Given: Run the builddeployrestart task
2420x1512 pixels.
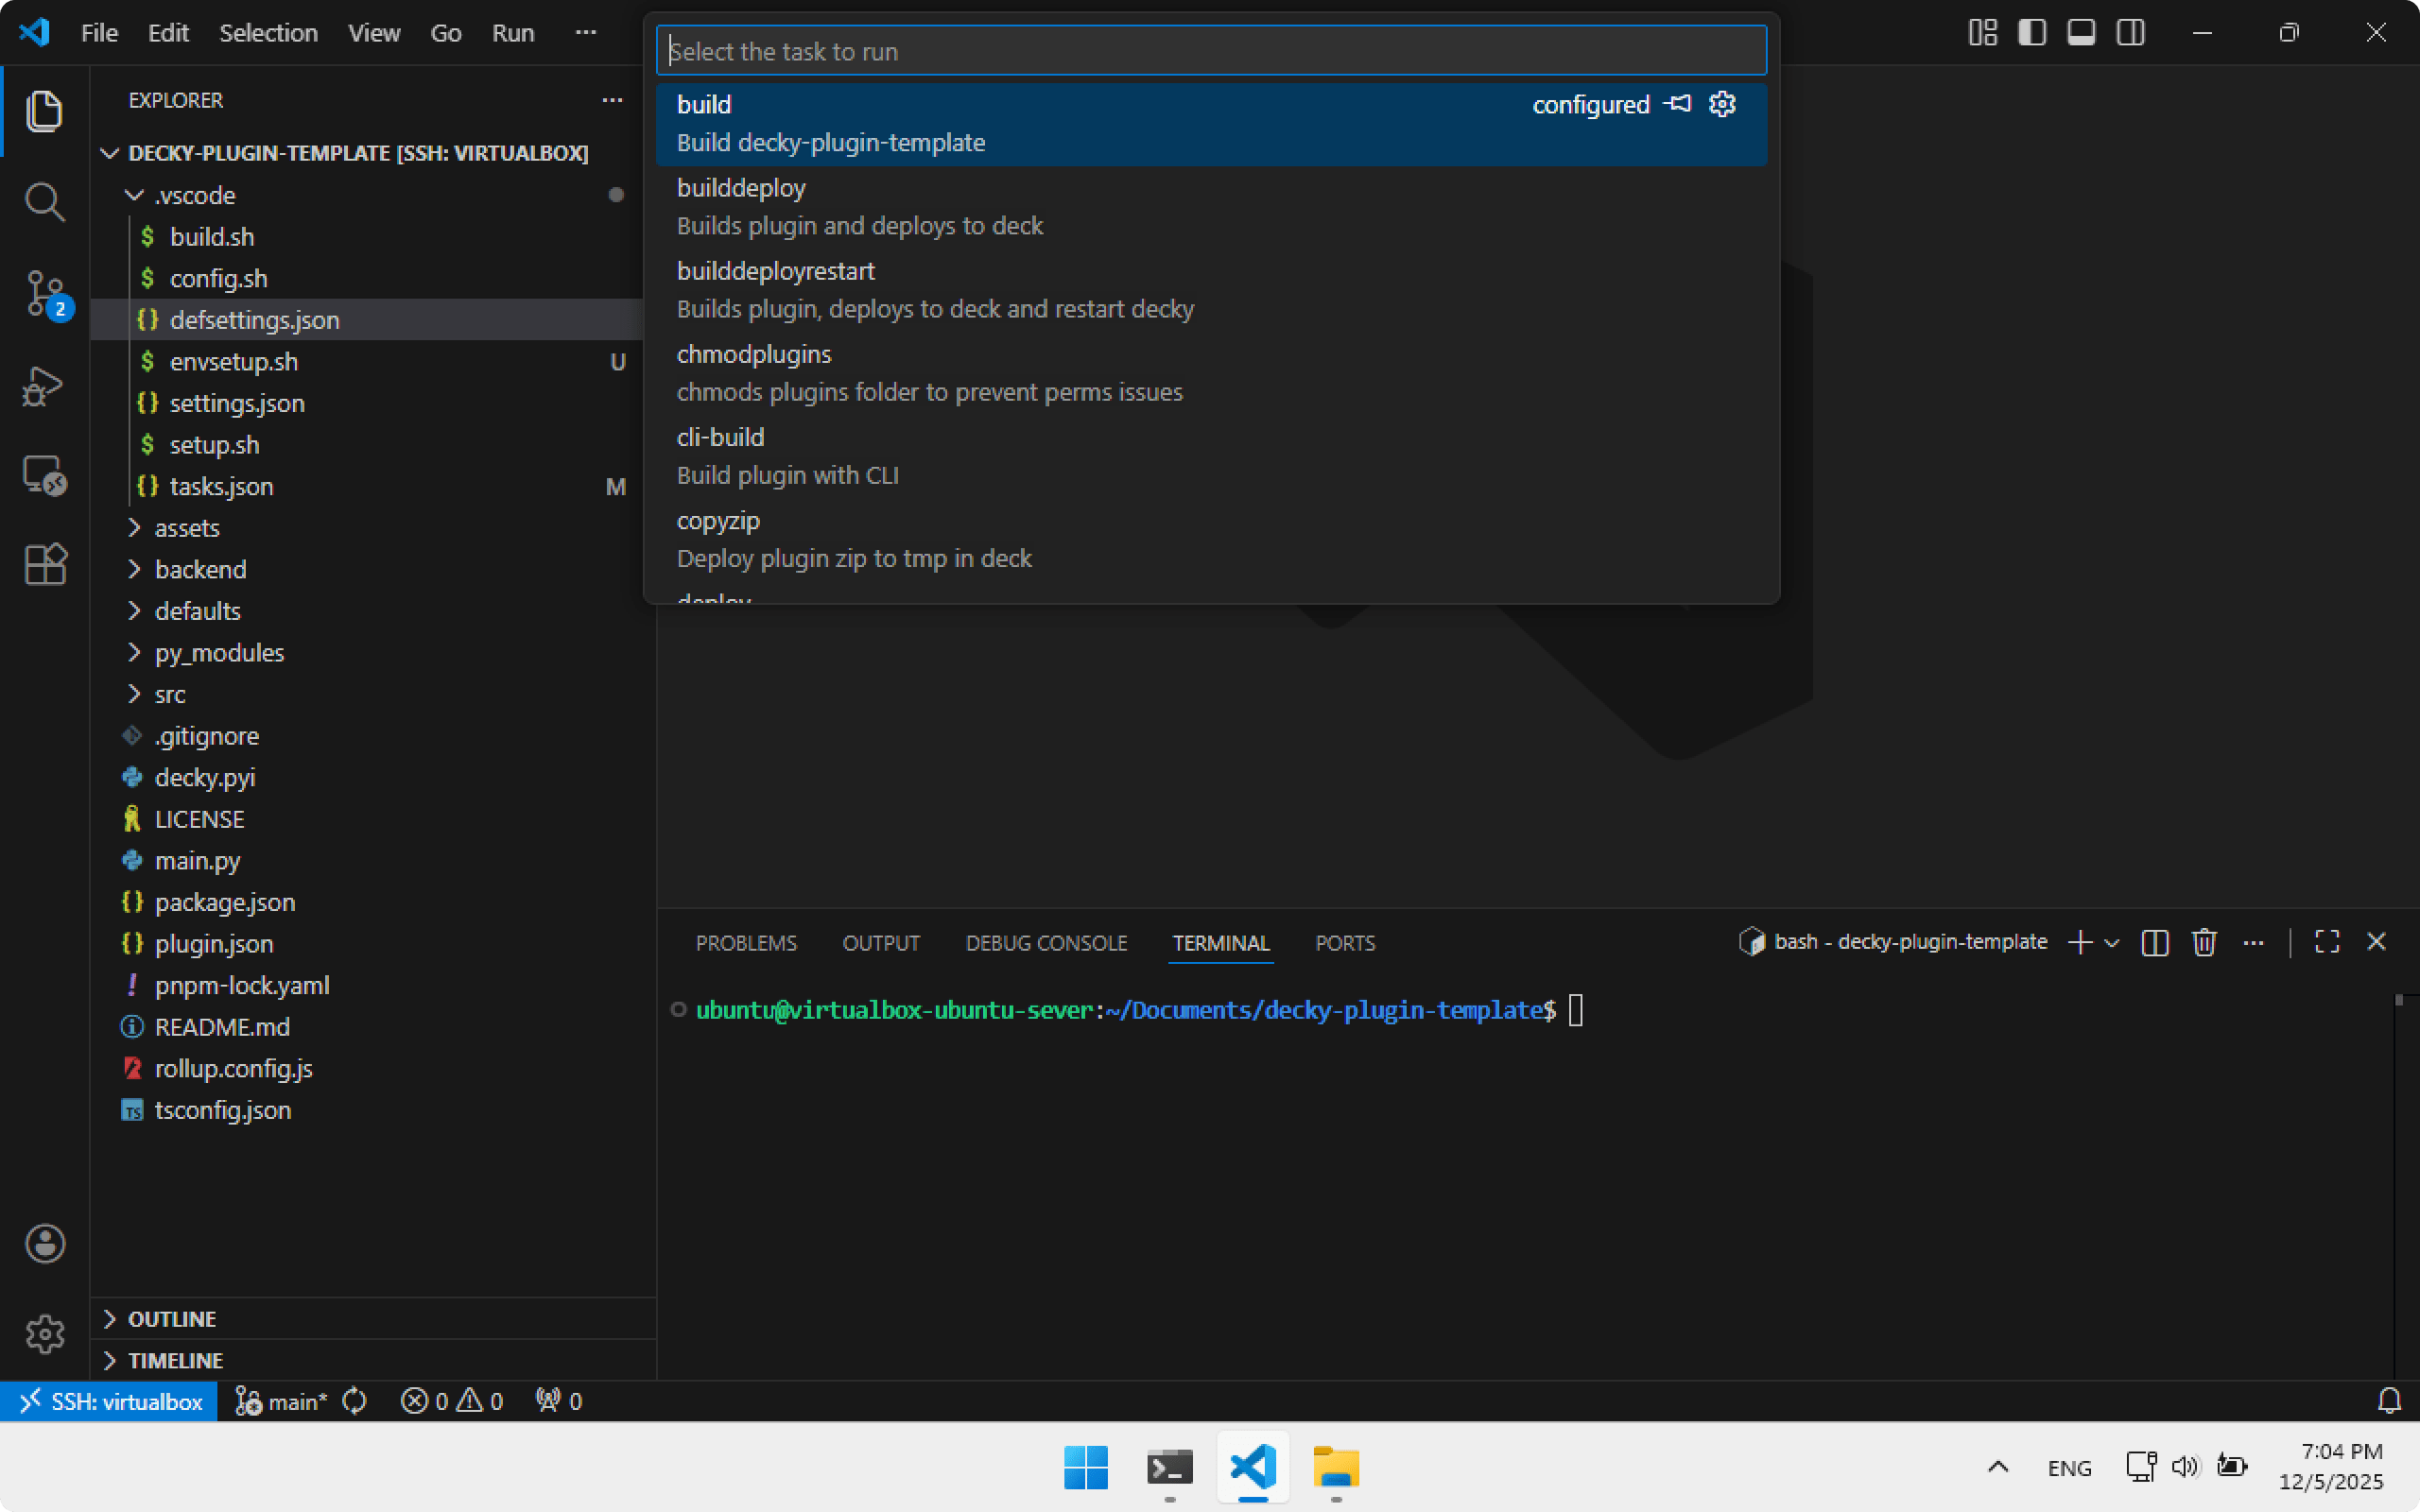Looking at the screenshot, I should tap(935, 290).
